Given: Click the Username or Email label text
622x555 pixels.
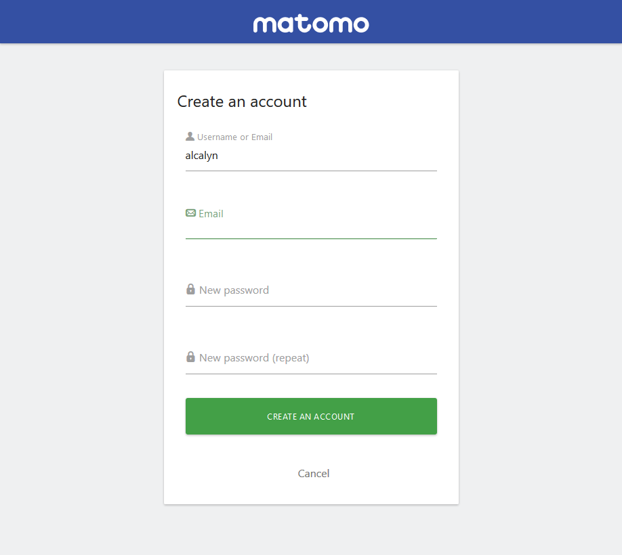Looking at the screenshot, I should 234,137.
